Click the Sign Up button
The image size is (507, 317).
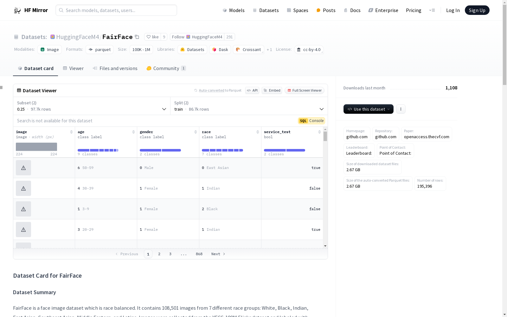[x=477, y=10]
